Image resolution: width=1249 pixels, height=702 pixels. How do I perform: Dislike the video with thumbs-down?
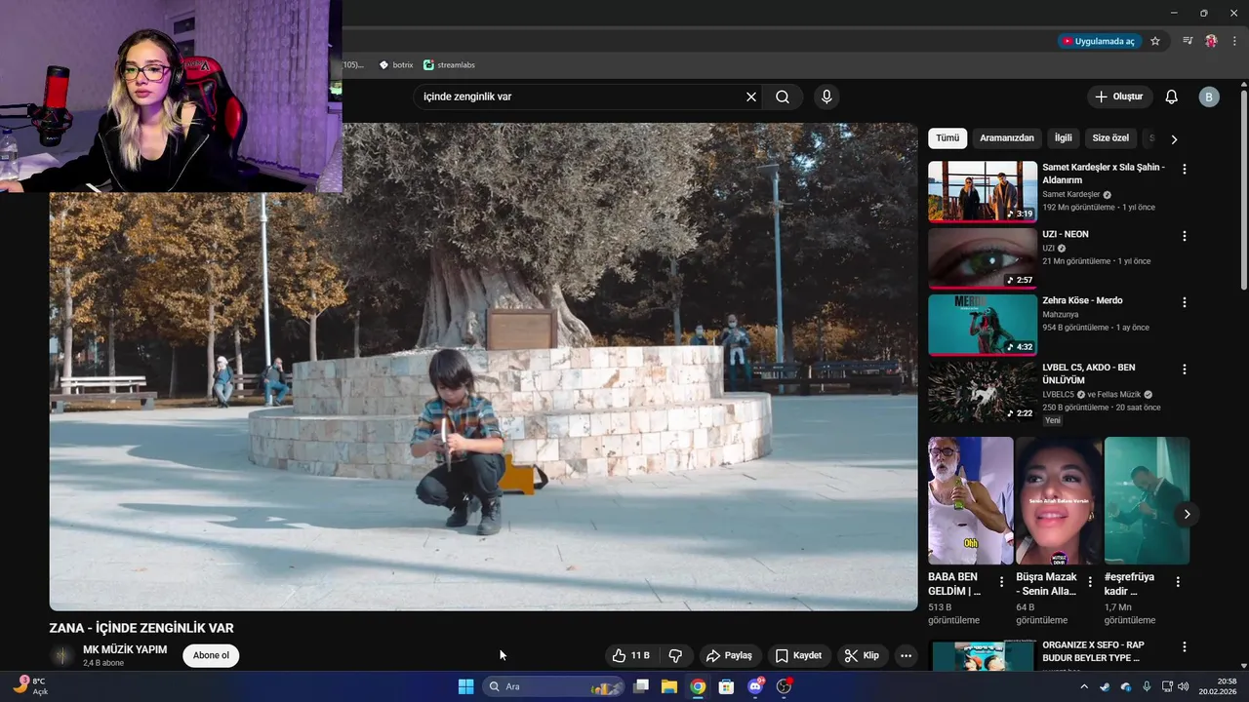pyautogui.click(x=675, y=655)
